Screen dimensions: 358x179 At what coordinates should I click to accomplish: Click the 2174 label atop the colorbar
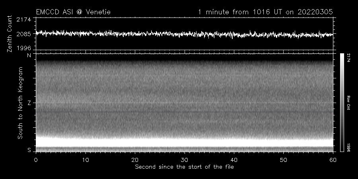[x=348, y=58]
